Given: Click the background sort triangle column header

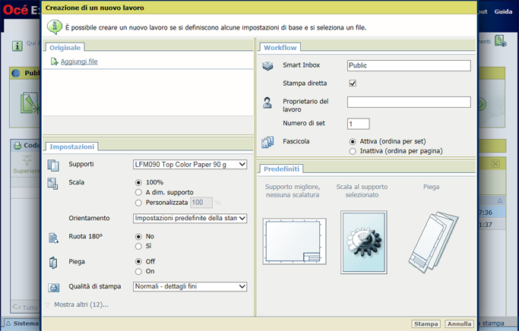Looking at the screenshot, I should point(500,200).
